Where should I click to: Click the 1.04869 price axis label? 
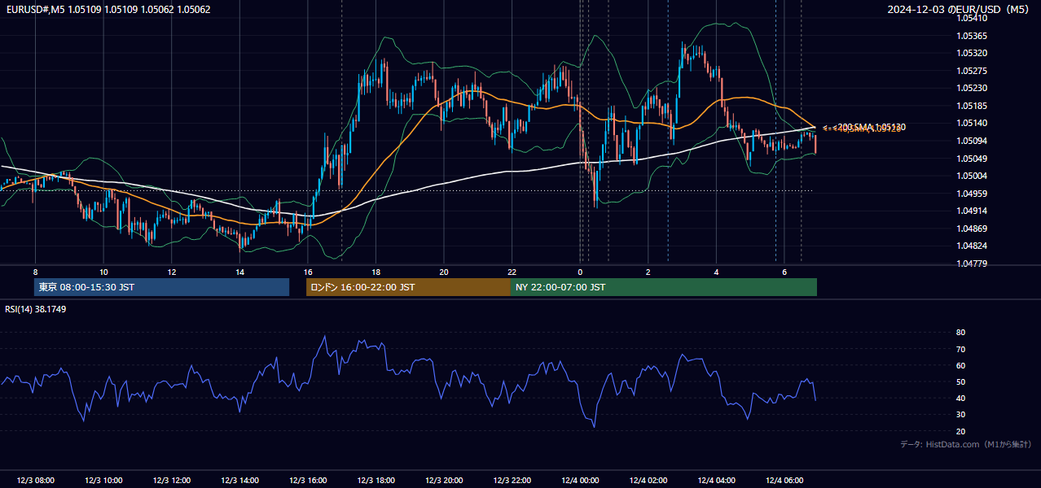point(972,229)
